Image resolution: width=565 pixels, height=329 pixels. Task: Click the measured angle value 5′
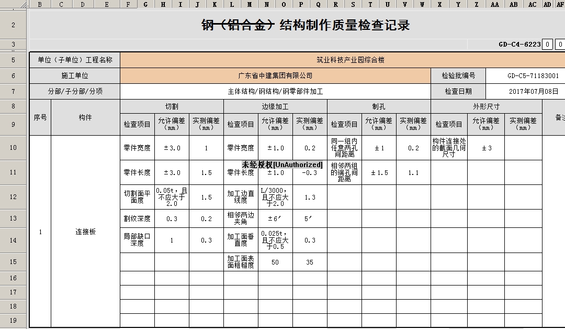(310, 218)
